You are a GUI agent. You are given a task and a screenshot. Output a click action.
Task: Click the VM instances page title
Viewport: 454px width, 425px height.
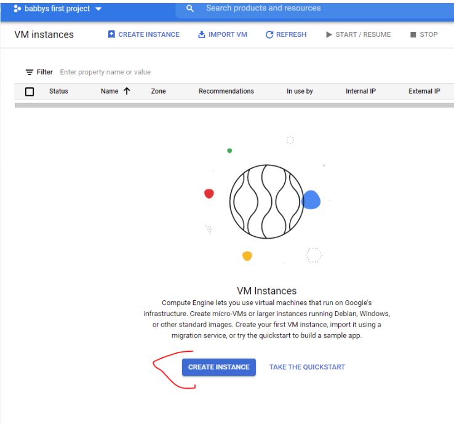44,34
